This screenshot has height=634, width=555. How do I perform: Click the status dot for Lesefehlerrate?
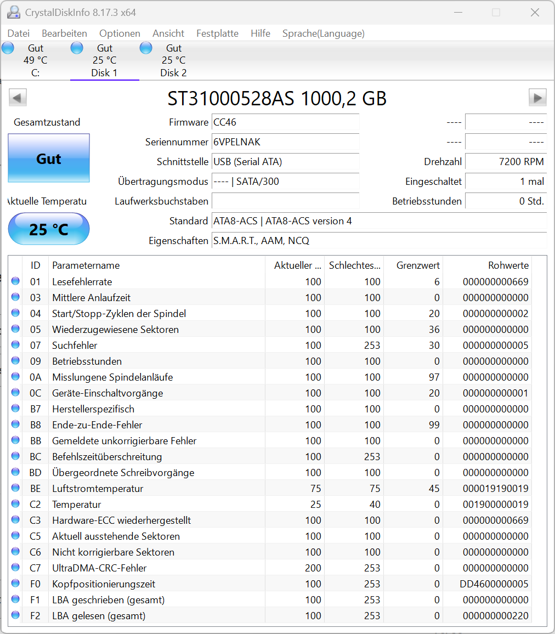15,281
